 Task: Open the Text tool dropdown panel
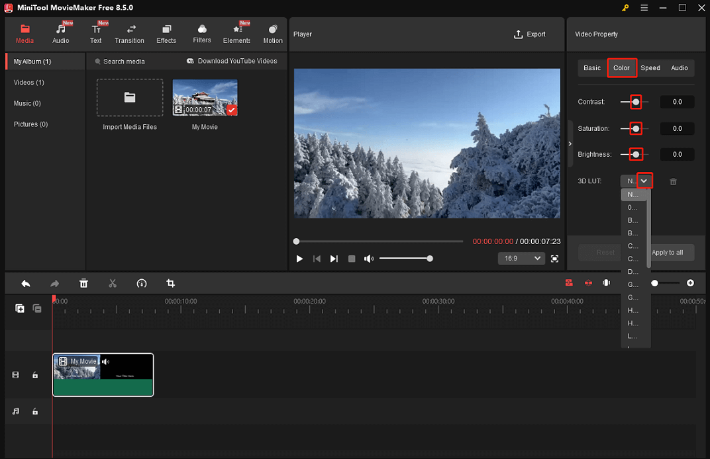pos(95,33)
